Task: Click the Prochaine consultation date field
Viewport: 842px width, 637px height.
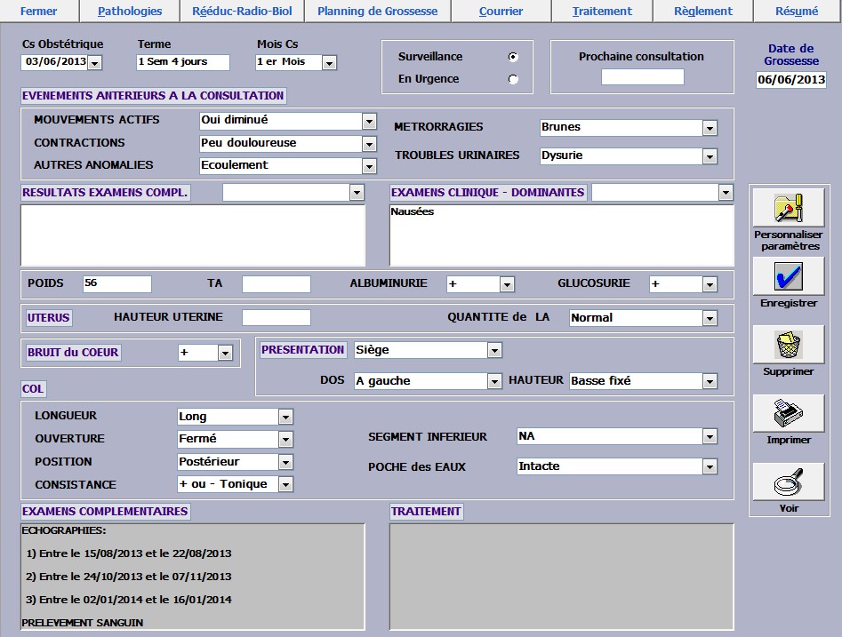Action: 642,77
